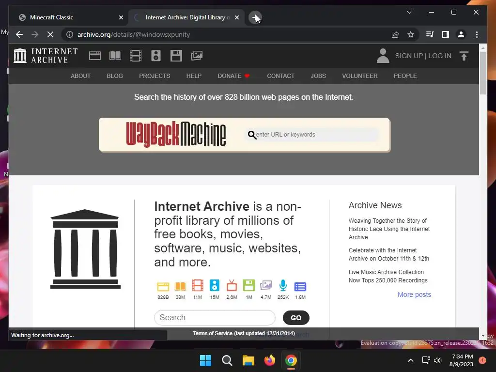
Task: Open the VOLUNTEER menu item
Action: pyautogui.click(x=360, y=76)
